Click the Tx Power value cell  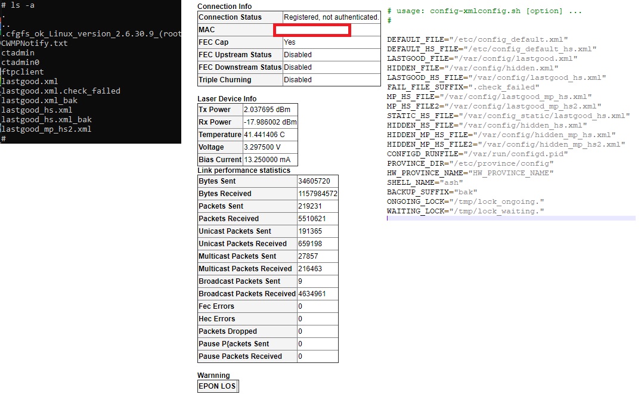270,110
